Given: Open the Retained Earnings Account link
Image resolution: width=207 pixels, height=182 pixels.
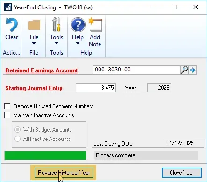Looking at the screenshot, I should click(42, 70).
